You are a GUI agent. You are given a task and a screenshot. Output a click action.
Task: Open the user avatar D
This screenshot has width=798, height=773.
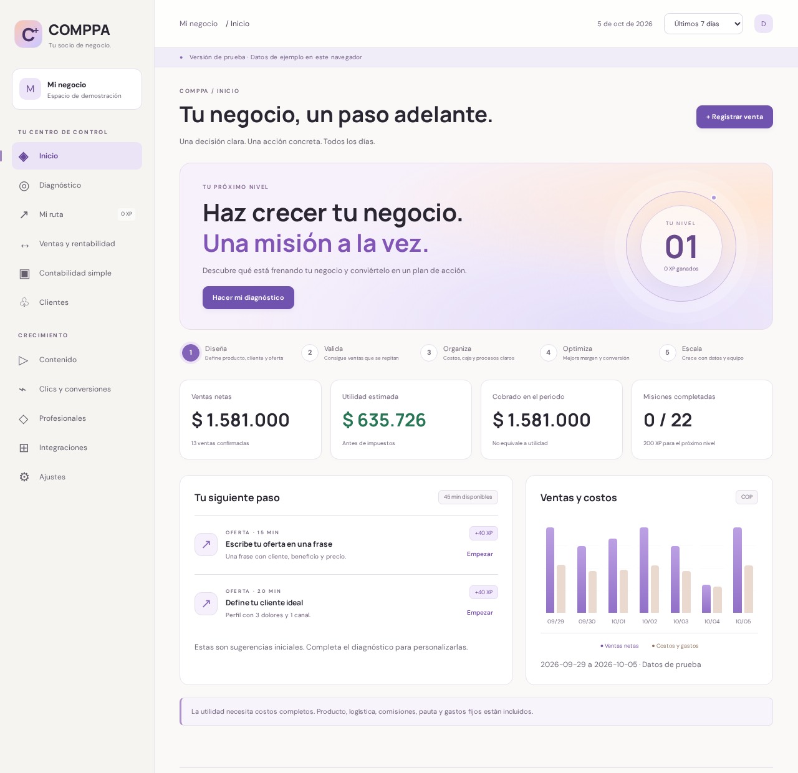[x=764, y=24]
